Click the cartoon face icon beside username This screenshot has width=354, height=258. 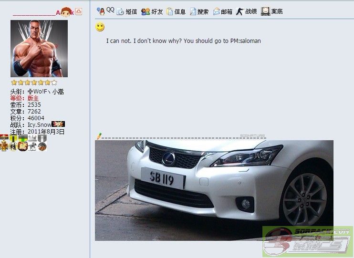(66, 11)
